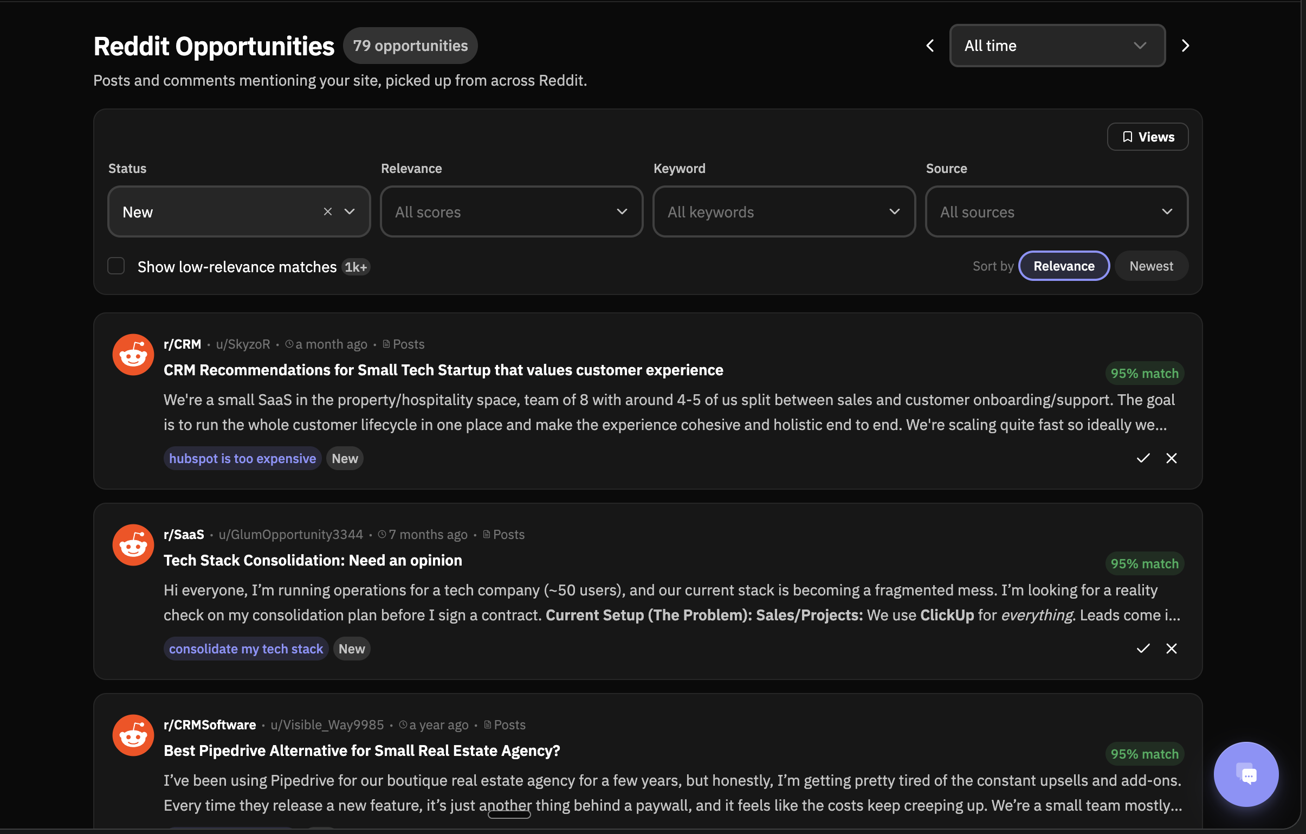Click Reddit avatar on r/CRM post

(133, 354)
